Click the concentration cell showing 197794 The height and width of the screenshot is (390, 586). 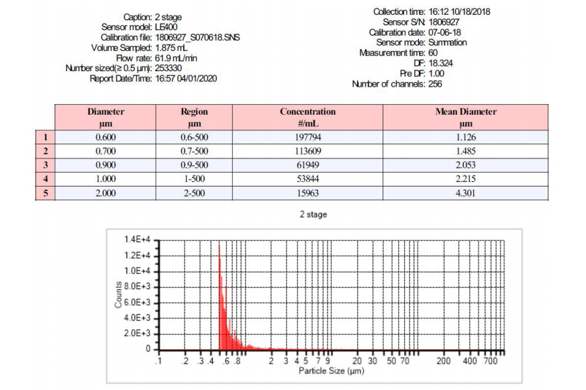pos(307,137)
